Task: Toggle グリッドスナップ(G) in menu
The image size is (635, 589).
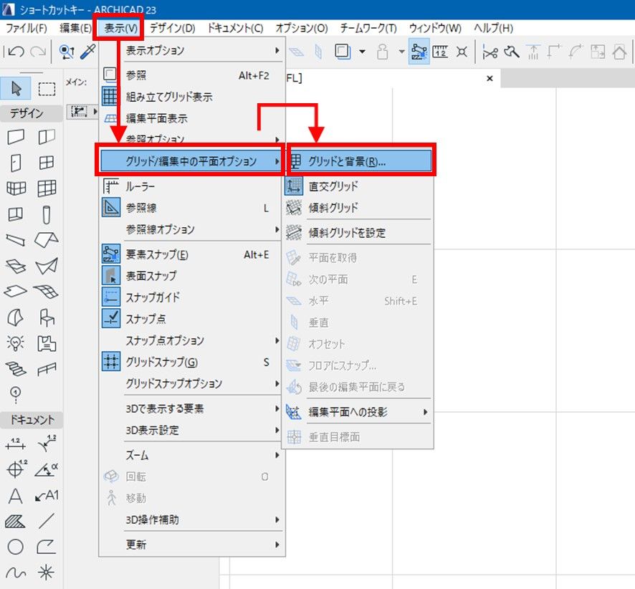Action: pos(192,361)
